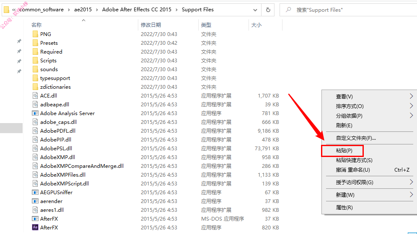Sort by the 大小 column header
The image size is (417, 234).
coord(256,25)
